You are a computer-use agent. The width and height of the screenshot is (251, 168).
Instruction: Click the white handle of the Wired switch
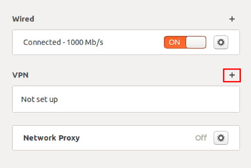196,42
